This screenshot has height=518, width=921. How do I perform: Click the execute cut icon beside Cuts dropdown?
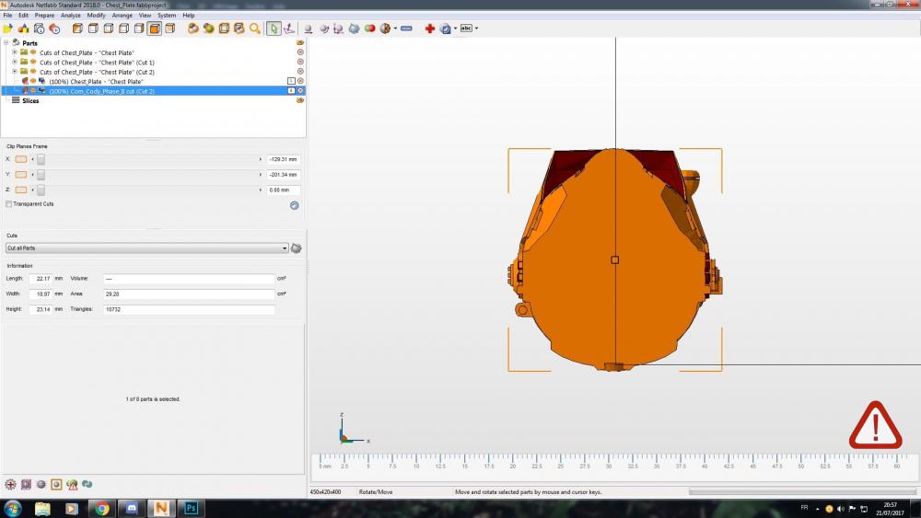point(297,248)
